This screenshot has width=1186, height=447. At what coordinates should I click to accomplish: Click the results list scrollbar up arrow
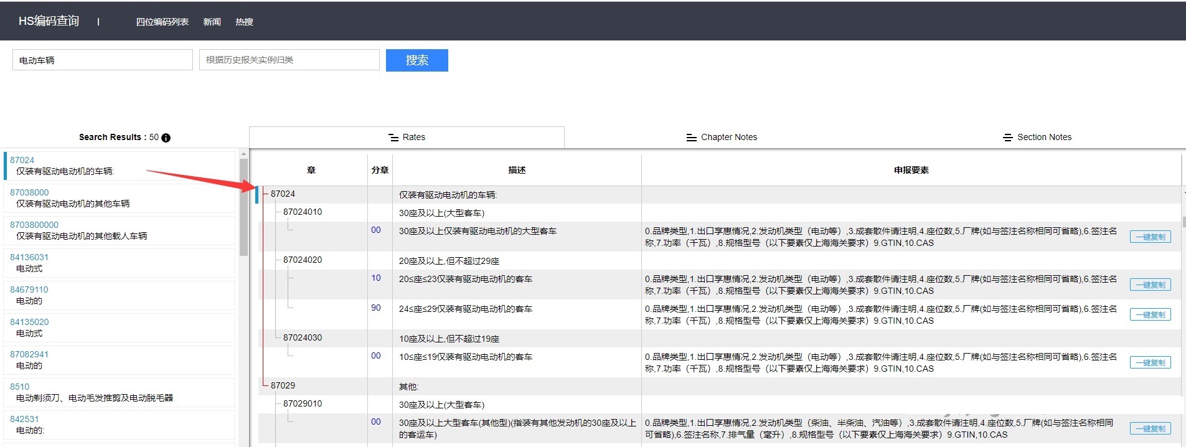tap(243, 154)
